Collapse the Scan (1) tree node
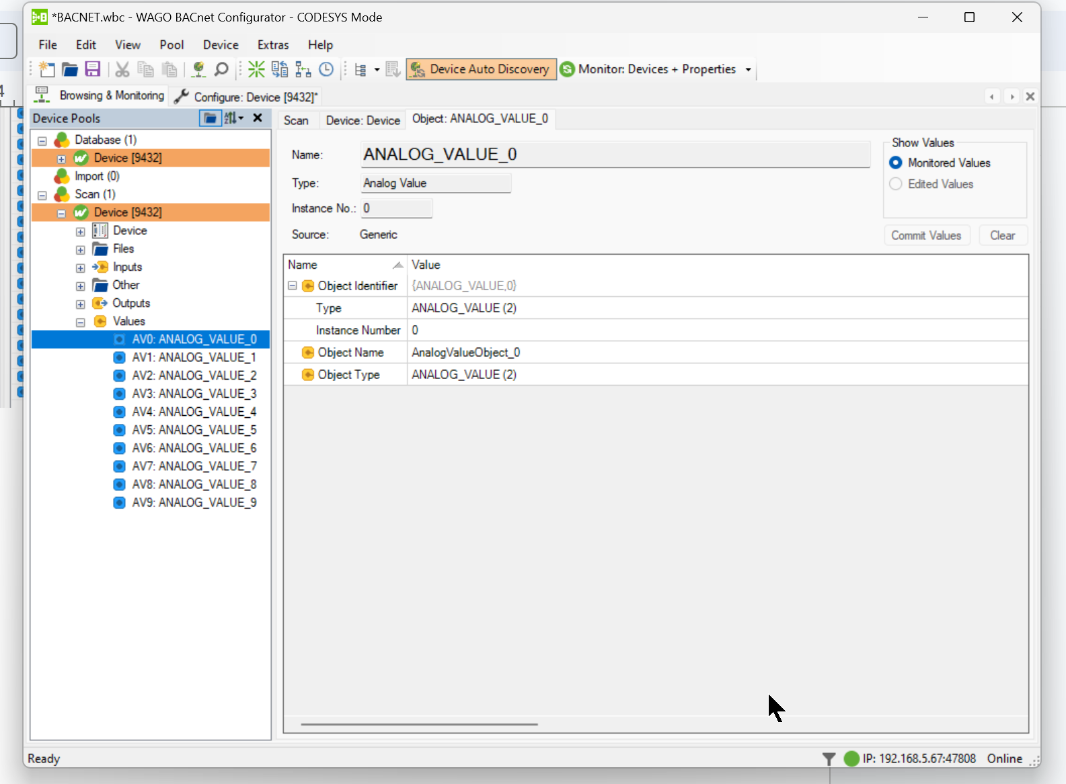 [x=42, y=195]
